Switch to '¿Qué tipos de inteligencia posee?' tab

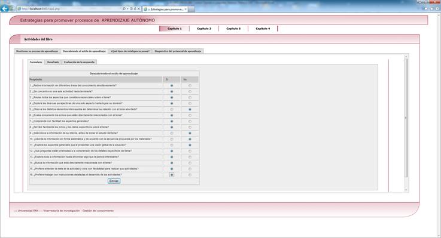pyautogui.click(x=130, y=51)
